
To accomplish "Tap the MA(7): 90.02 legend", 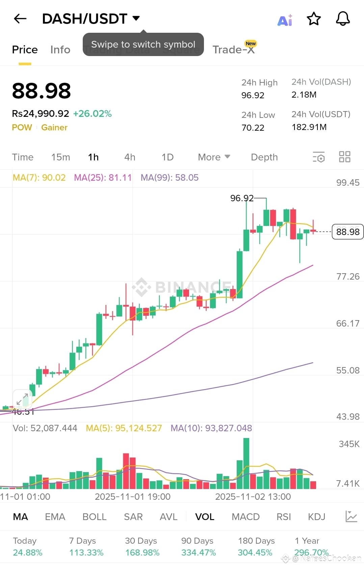I will pyautogui.click(x=39, y=178).
